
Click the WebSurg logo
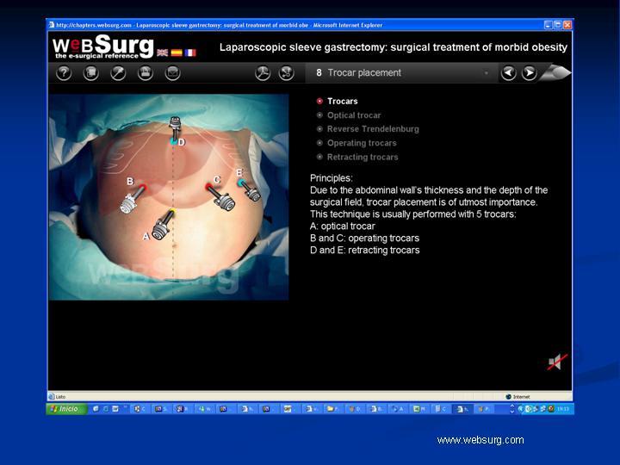tap(103, 46)
